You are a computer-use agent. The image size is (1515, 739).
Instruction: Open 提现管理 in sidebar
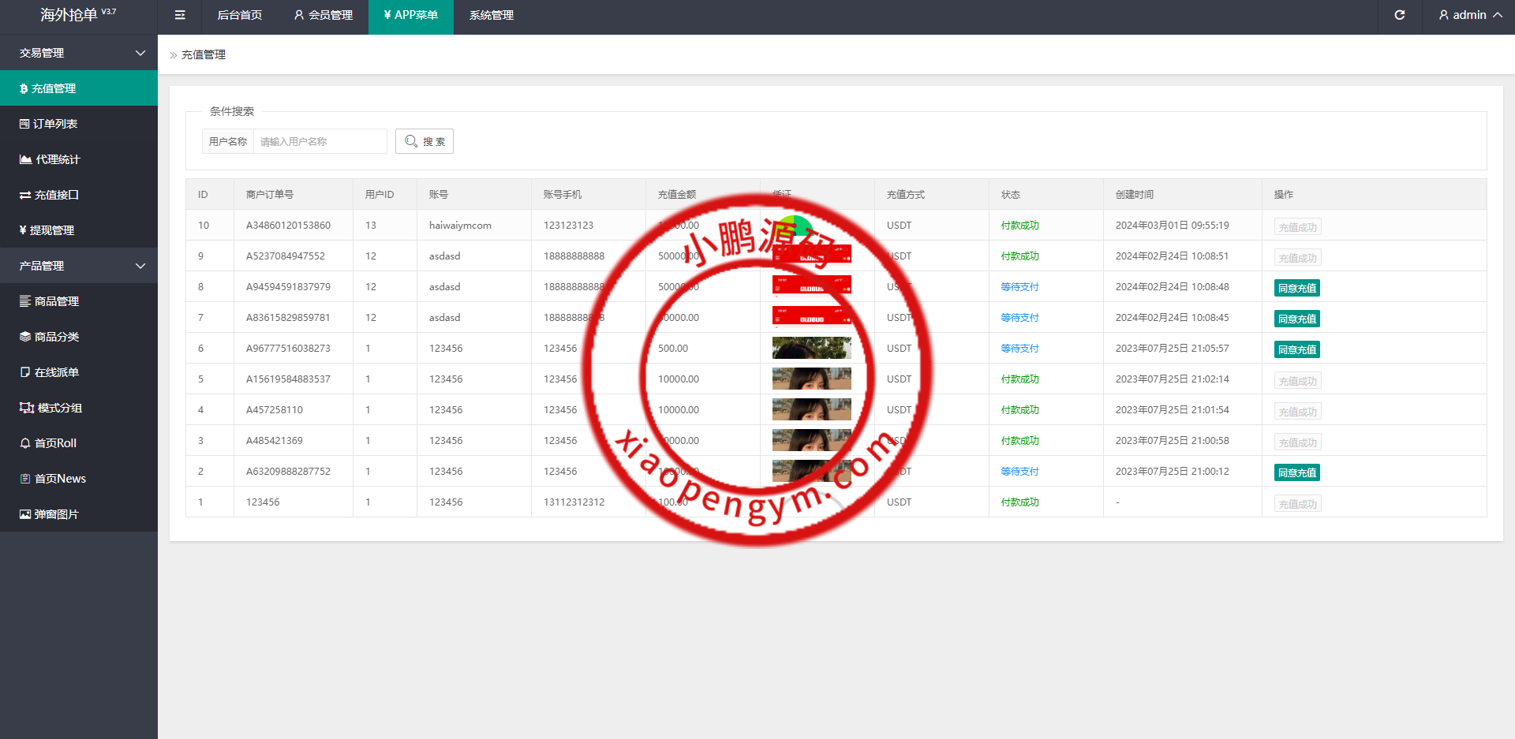[52, 230]
